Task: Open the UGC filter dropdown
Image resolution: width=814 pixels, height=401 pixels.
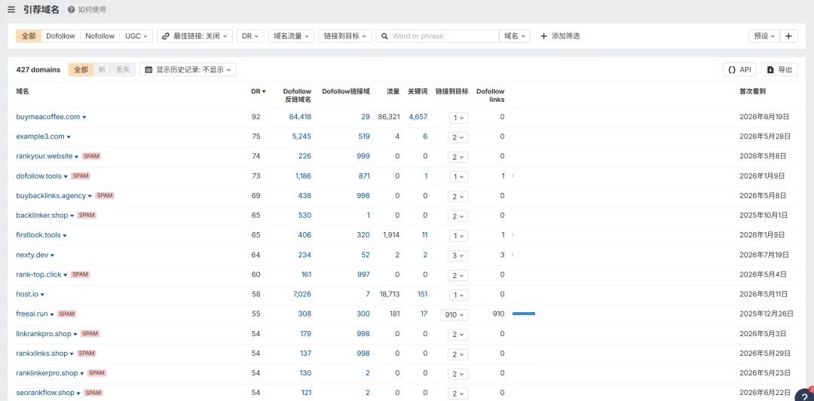Action: click(x=136, y=36)
